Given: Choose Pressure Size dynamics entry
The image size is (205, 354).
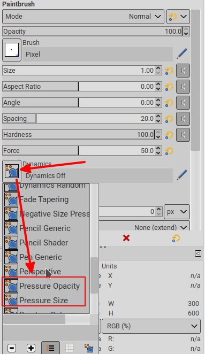Looking at the screenshot, I should point(43,301).
